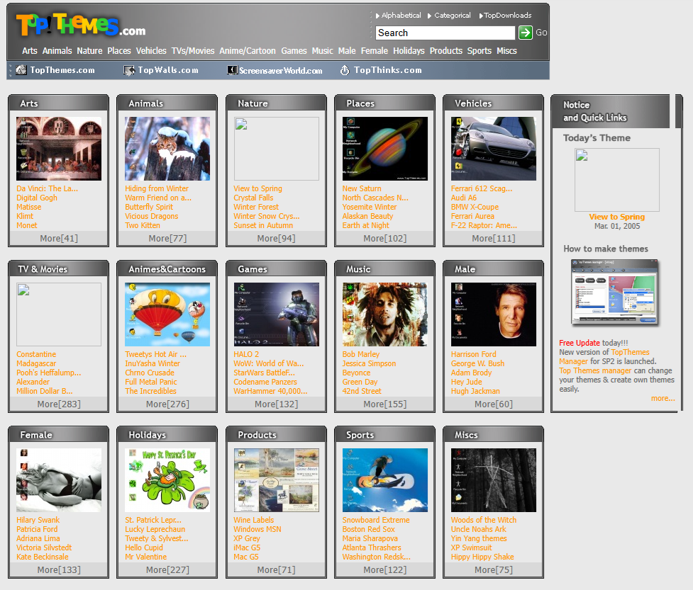Open the New Saturn planet thumbnail
The height and width of the screenshot is (590, 693).
tap(385, 149)
